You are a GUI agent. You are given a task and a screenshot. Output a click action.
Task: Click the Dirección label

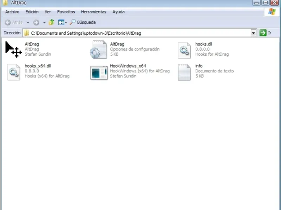pos(12,33)
